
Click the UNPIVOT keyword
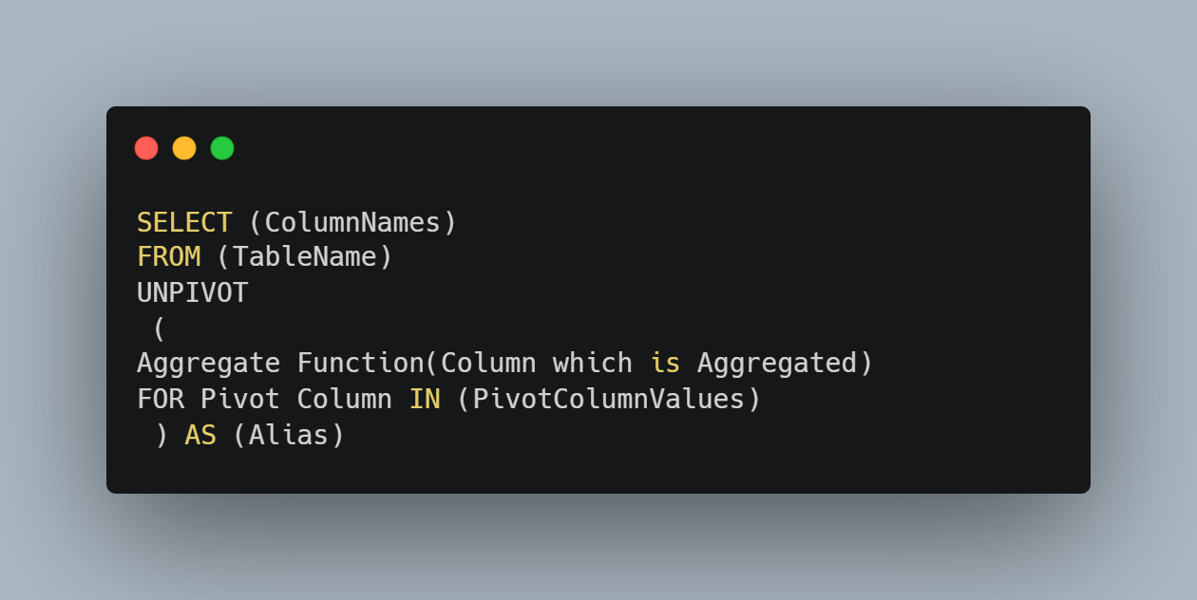[192, 293]
